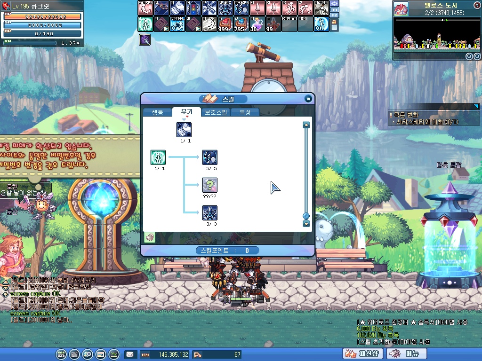Switch to hotbar set F2
The width and height of the screenshot is (482, 361).
point(335,15)
